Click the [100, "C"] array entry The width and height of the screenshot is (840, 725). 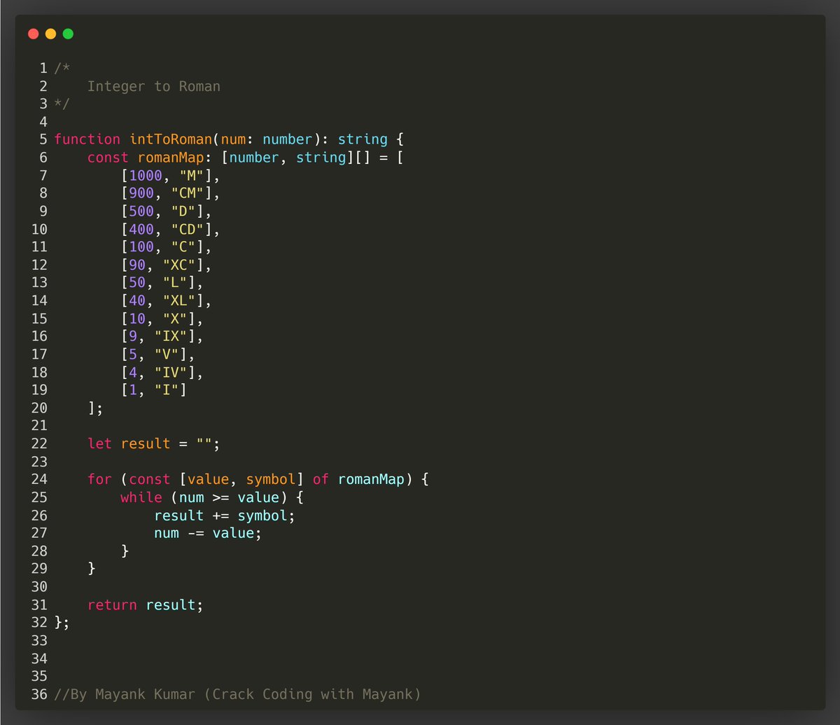coord(166,247)
